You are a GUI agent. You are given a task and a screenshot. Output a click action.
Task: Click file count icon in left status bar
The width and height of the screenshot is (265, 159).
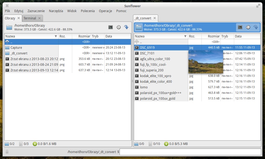pyautogui.click(x=21, y=144)
